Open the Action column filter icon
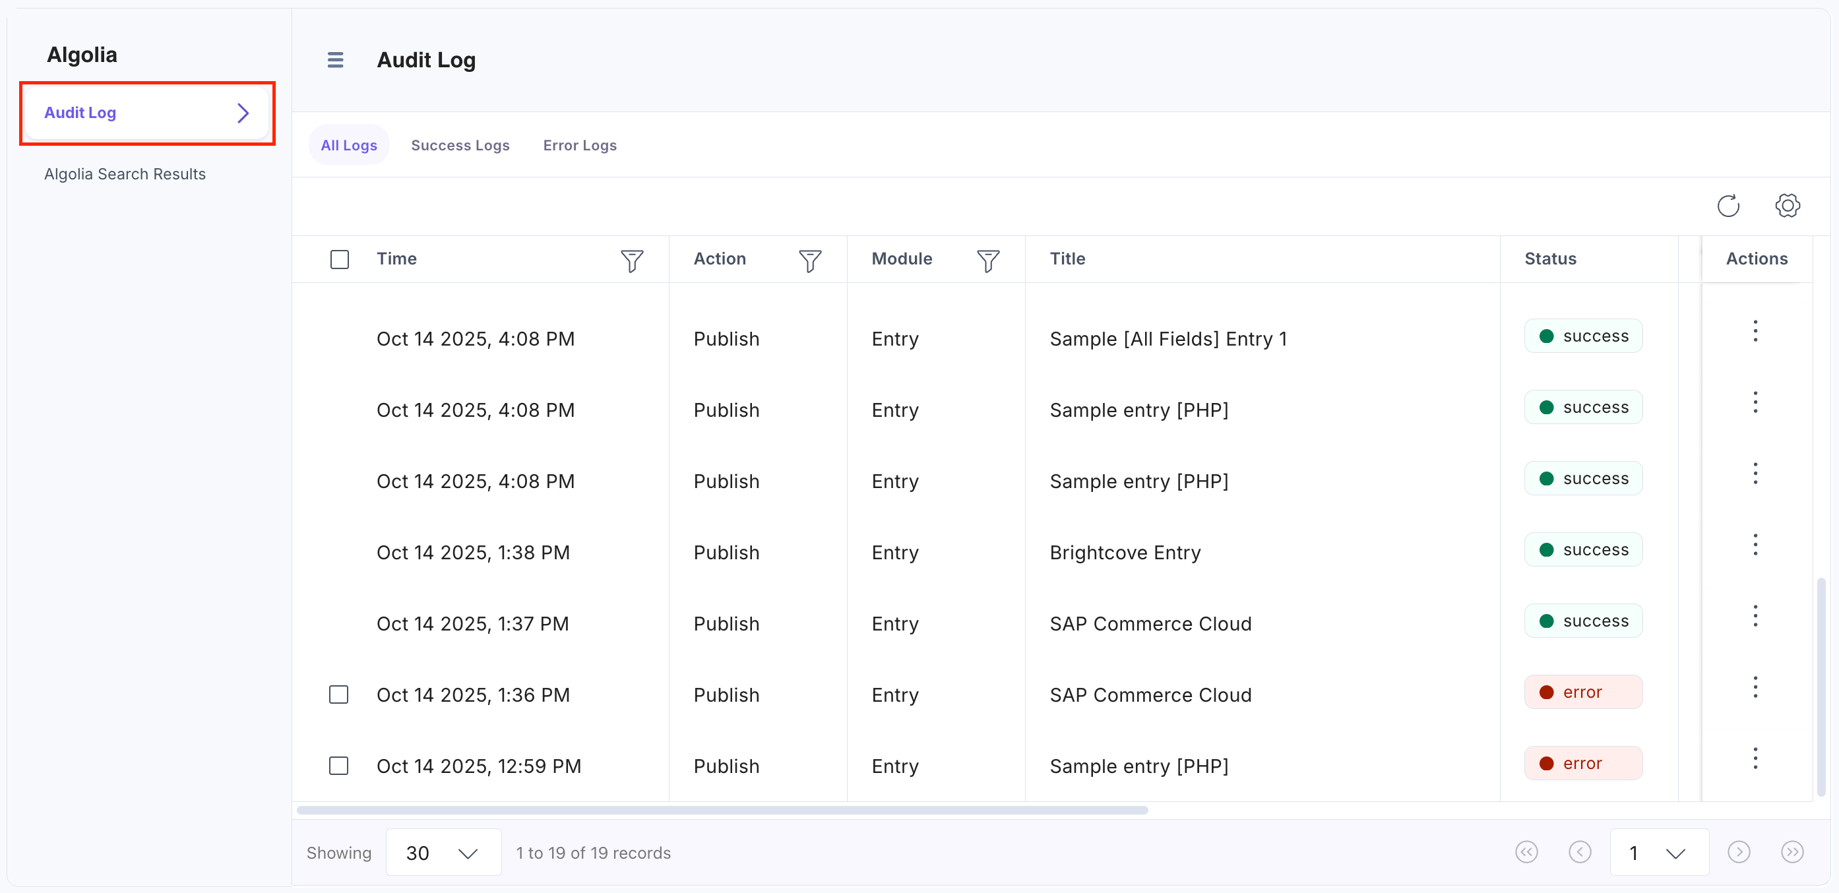Image resolution: width=1839 pixels, height=893 pixels. coord(809,261)
